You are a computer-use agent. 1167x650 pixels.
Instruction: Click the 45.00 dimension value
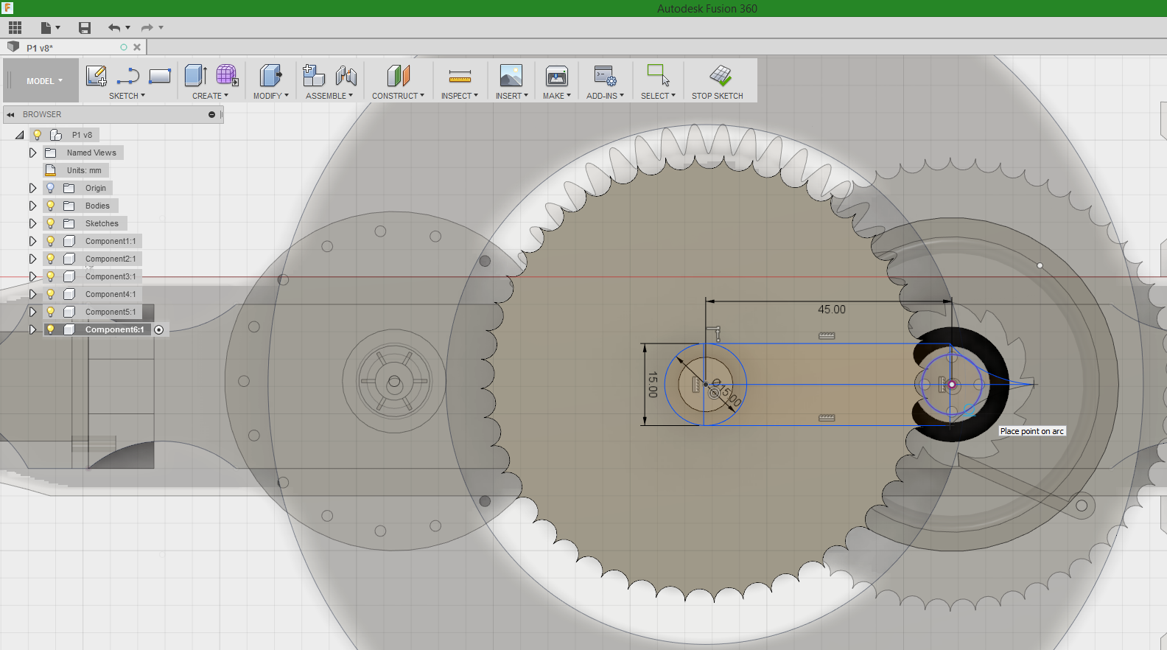pyautogui.click(x=832, y=310)
